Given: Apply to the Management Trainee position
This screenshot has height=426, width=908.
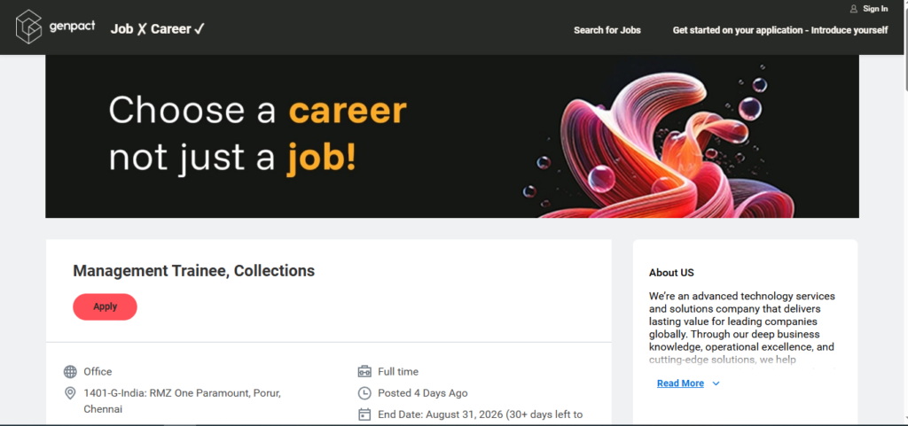Looking at the screenshot, I should coord(105,307).
